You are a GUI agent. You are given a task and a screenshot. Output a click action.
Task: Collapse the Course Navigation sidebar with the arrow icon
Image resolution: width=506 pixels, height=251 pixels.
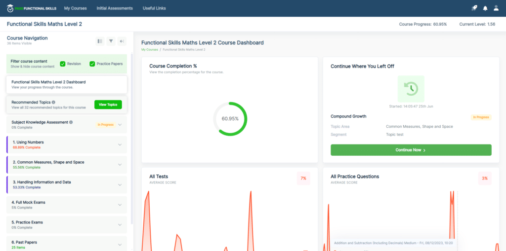tap(122, 41)
